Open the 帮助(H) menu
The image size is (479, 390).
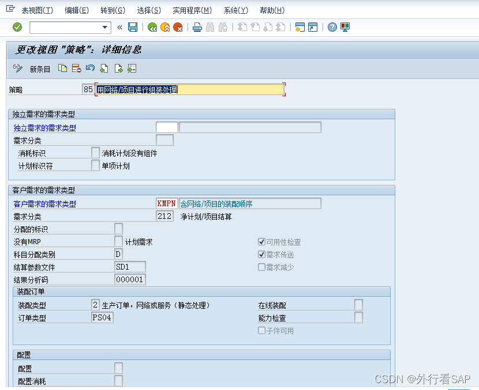pyautogui.click(x=272, y=10)
